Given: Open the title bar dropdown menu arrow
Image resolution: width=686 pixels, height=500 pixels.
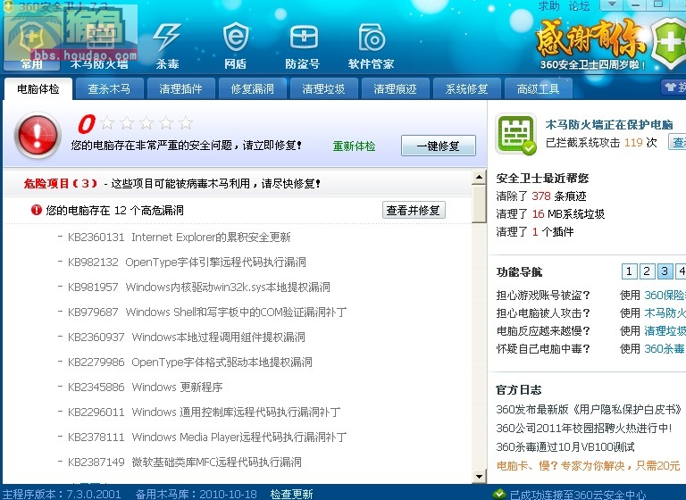Looking at the screenshot, I should click(612, 4).
